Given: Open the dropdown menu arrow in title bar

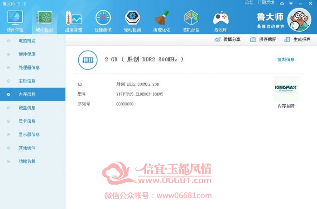Looking at the screenshot, I should click(x=291, y=3).
